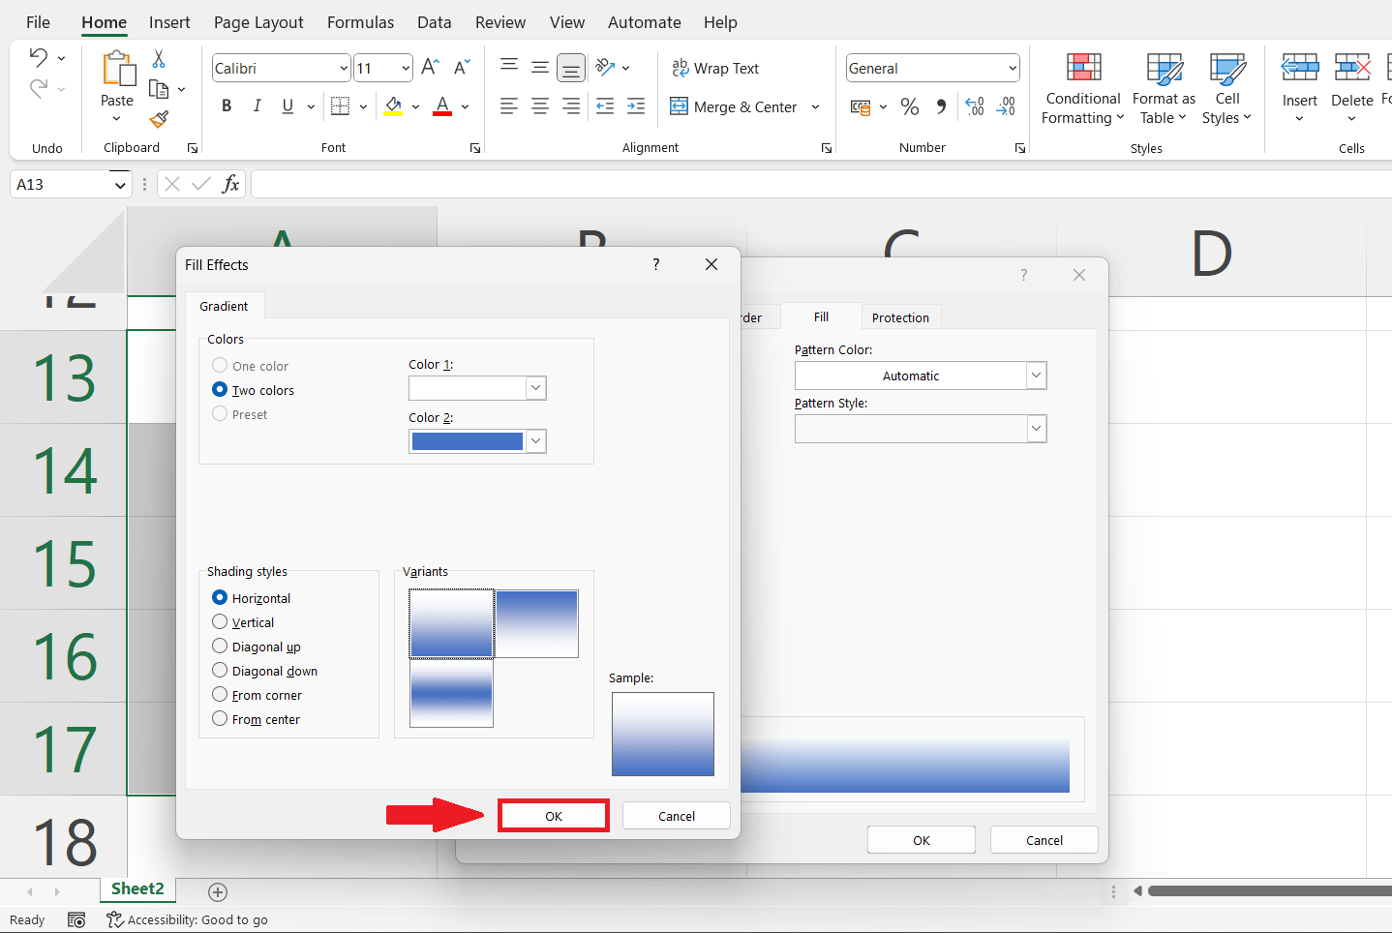This screenshot has width=1392, height=933.
Task: Open the Color 1 dropdown
Action: click(x=534, y=387)
